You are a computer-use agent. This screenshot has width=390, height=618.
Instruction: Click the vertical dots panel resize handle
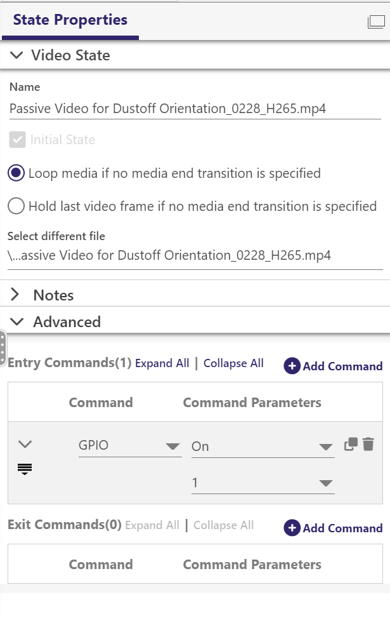pyautogui.click(x=3, y=347)
